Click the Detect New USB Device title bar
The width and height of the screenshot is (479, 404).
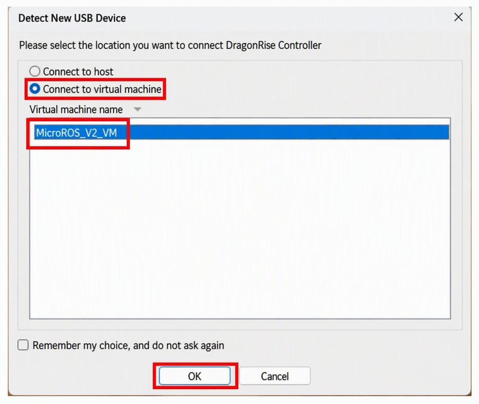click(214, 18)
